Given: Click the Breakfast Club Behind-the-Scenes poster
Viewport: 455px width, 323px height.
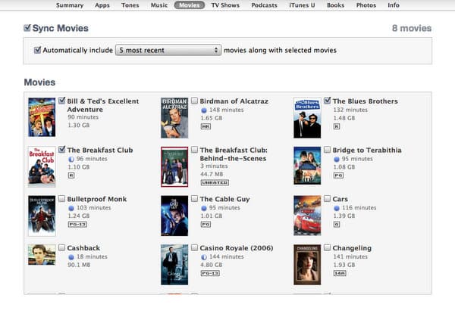Looking at the screenshot, I should (x=174, y=166).
